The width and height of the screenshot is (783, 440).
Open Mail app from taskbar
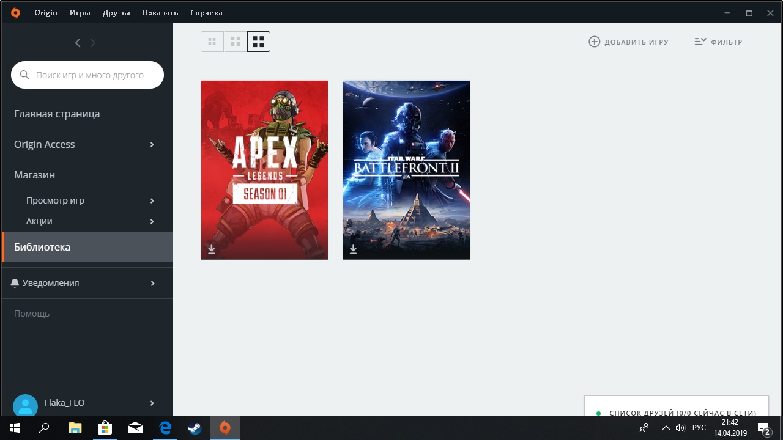point(135,428)
